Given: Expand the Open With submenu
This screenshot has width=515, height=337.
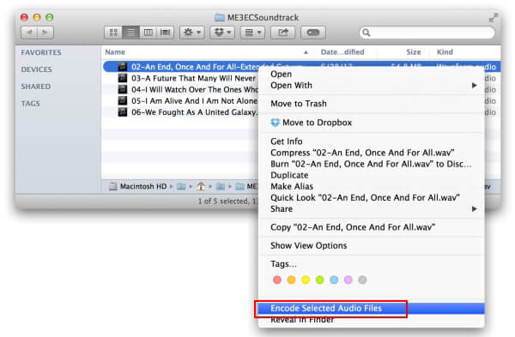Looking at the screenshot, I should pos(372,85).
